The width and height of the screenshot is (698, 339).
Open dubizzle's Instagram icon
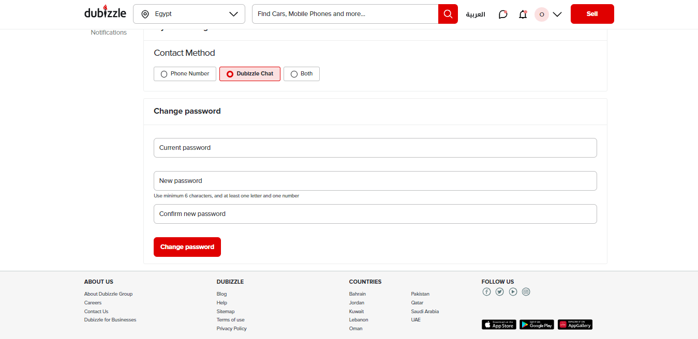click(x=526, y=291)
